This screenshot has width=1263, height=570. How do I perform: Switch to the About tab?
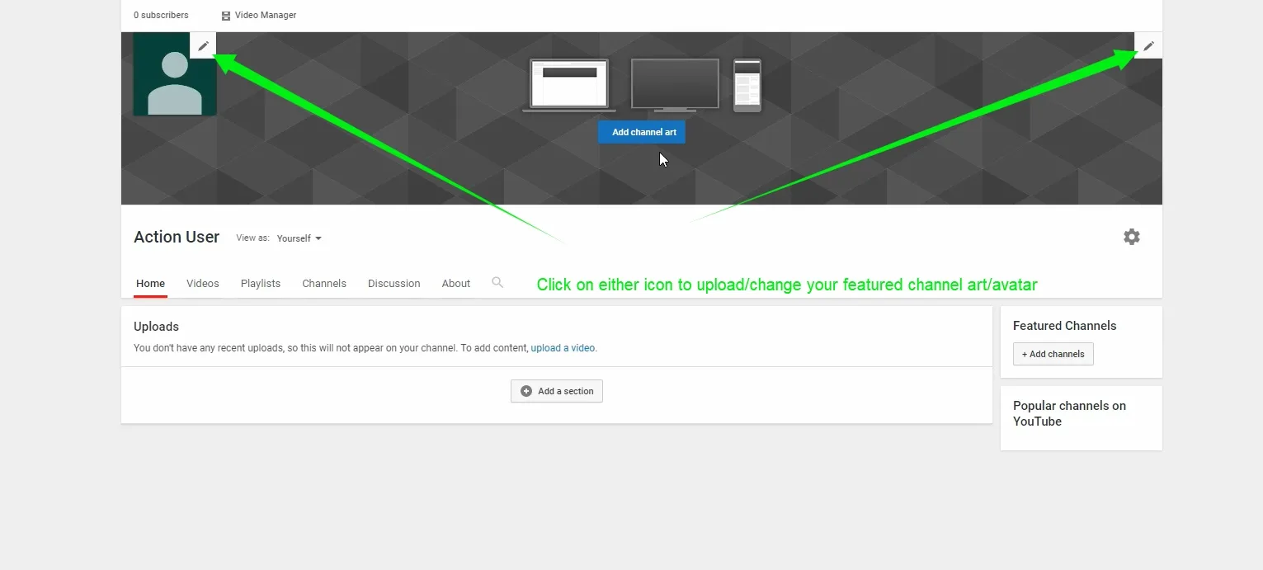pos(456,283)
